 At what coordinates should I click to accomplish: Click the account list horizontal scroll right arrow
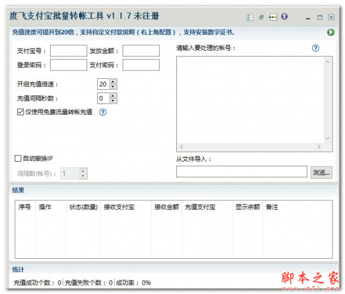coord(319,147)
